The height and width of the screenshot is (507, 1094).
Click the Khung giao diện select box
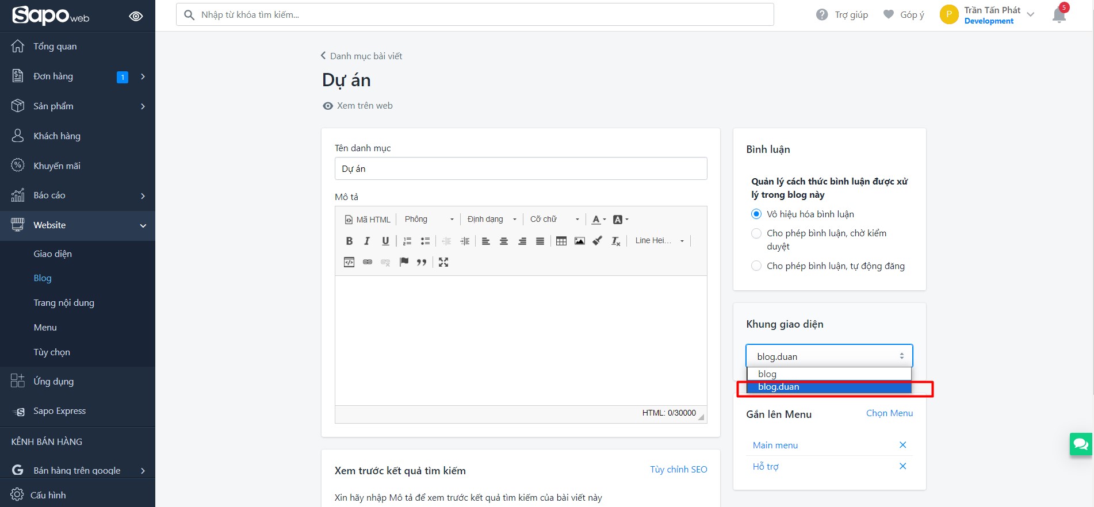pos(829,356)
